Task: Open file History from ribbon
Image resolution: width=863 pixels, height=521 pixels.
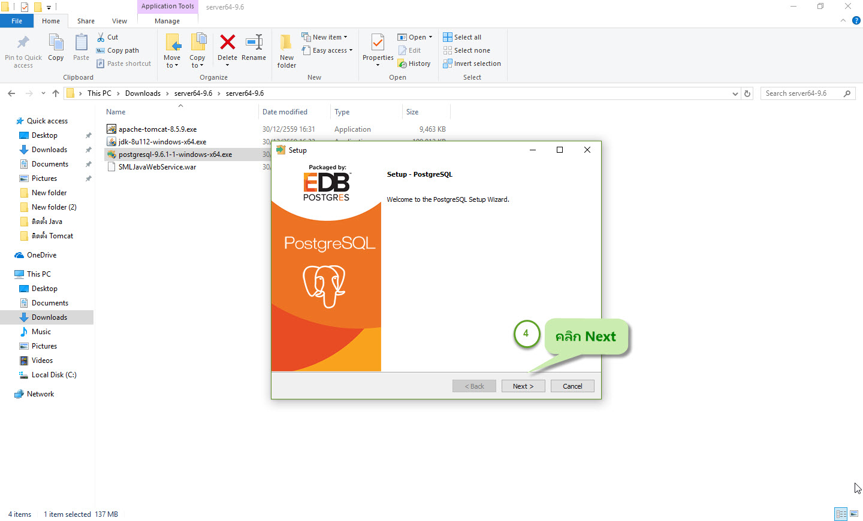Action: 414,63
